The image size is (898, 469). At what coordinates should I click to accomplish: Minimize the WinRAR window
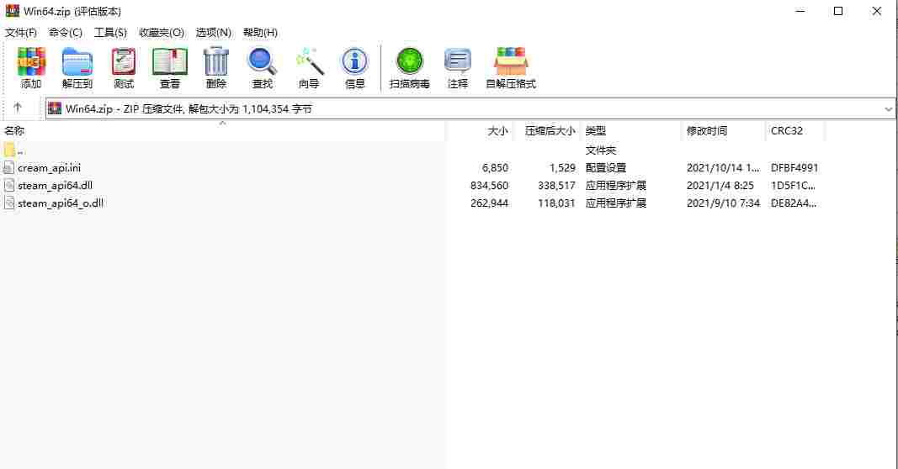tap(800, 11)
